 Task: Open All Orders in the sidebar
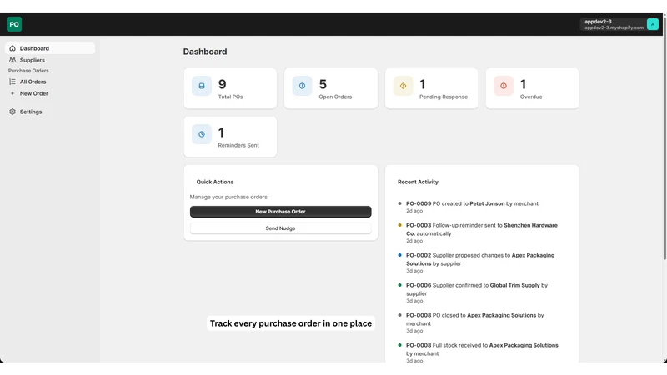50,82
